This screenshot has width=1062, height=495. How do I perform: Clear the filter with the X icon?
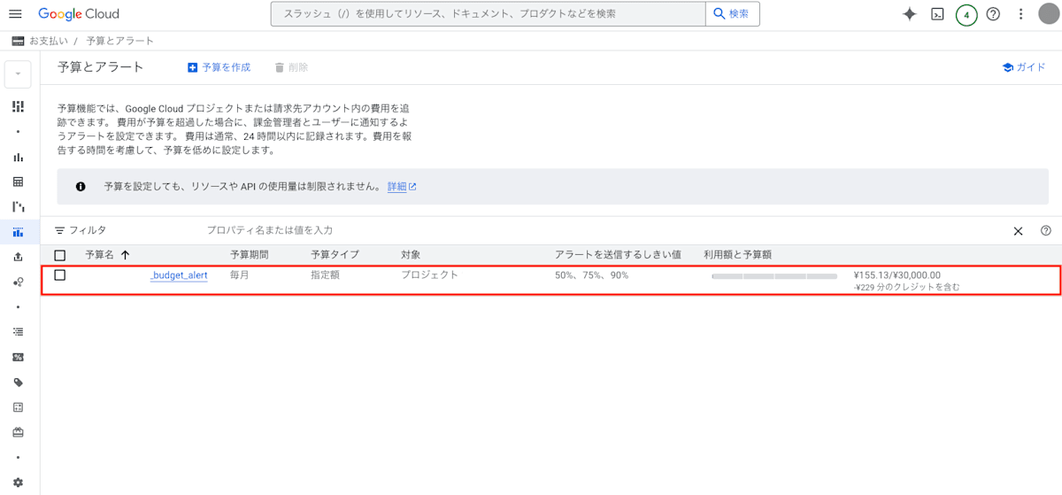point(1018,230)
